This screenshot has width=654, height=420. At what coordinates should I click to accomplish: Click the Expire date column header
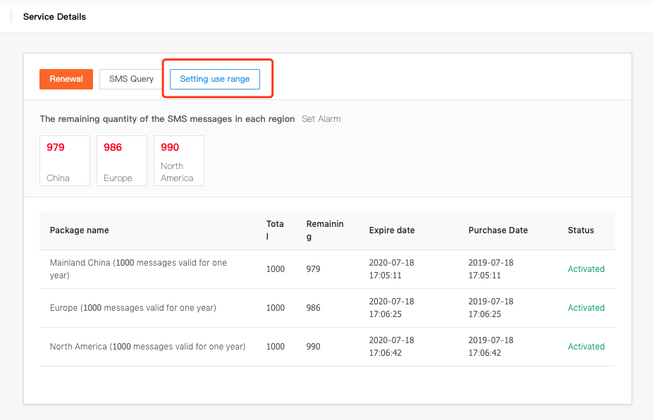(392, 230)
